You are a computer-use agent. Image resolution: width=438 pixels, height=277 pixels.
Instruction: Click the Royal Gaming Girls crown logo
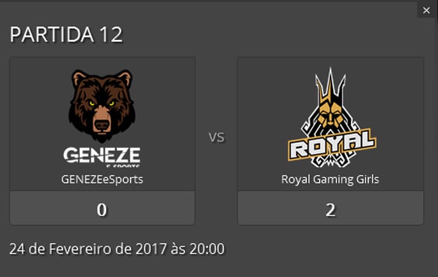pos(332,117)
